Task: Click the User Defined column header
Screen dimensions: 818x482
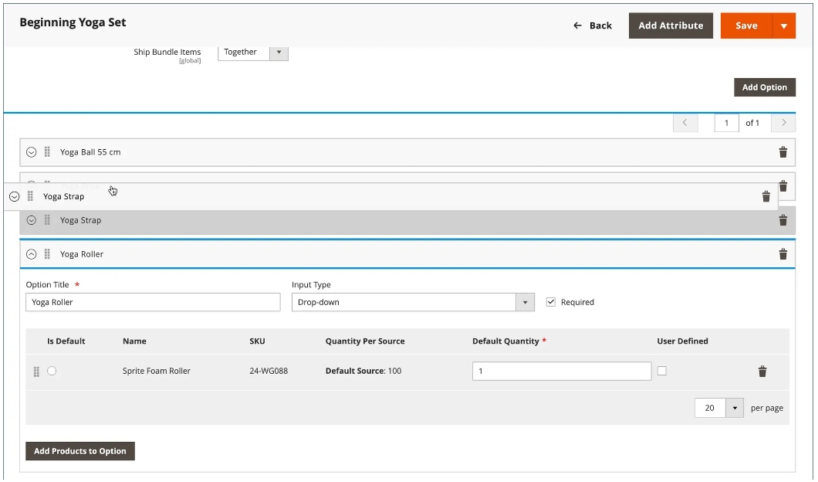Action: pos(682,341)
